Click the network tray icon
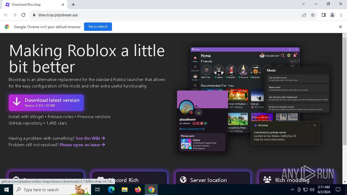347x195 pixels. [x=306, y=190]
